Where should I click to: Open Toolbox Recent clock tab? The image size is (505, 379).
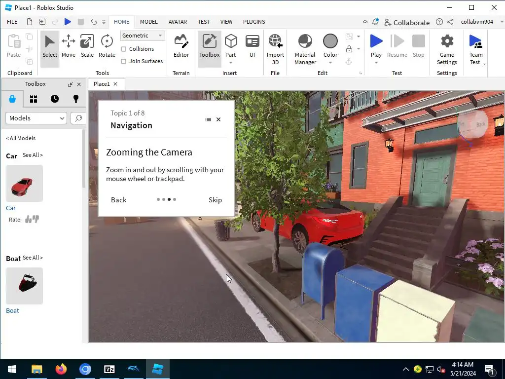point(55,99)
